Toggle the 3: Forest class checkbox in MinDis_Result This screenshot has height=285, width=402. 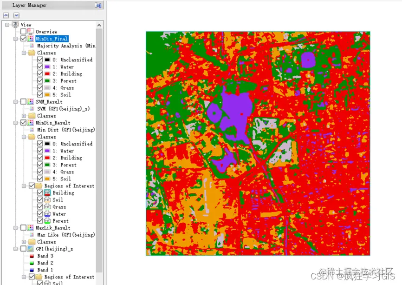(x=40, y=165)
